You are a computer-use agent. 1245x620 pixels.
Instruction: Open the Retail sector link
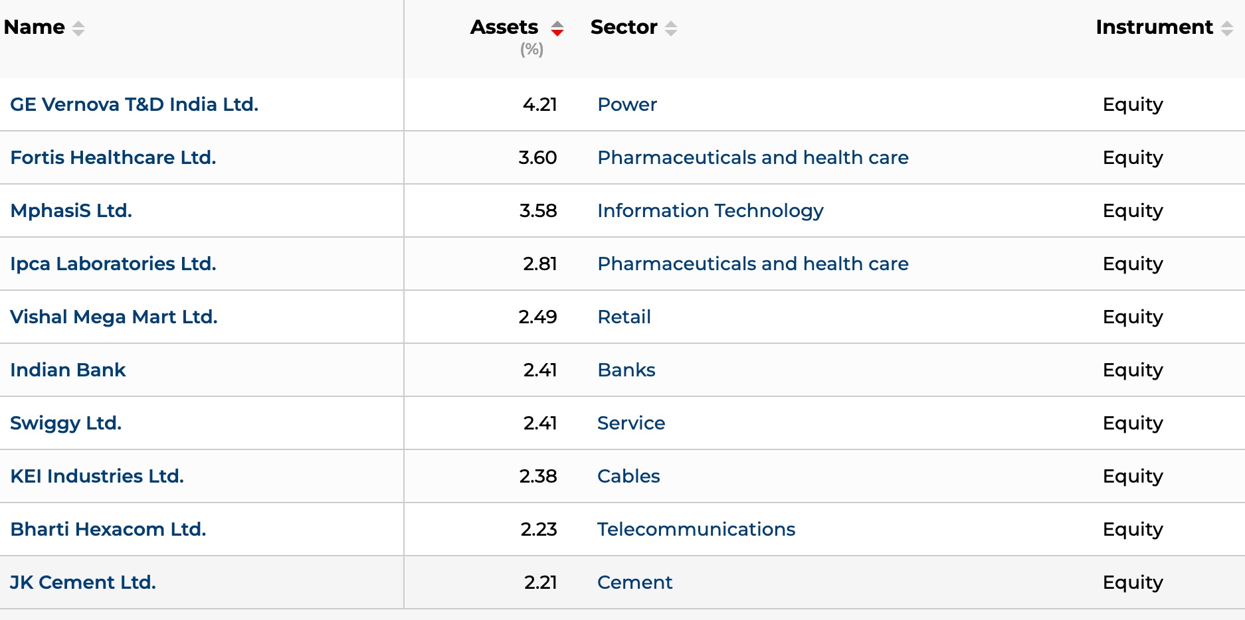pos(624,317)
